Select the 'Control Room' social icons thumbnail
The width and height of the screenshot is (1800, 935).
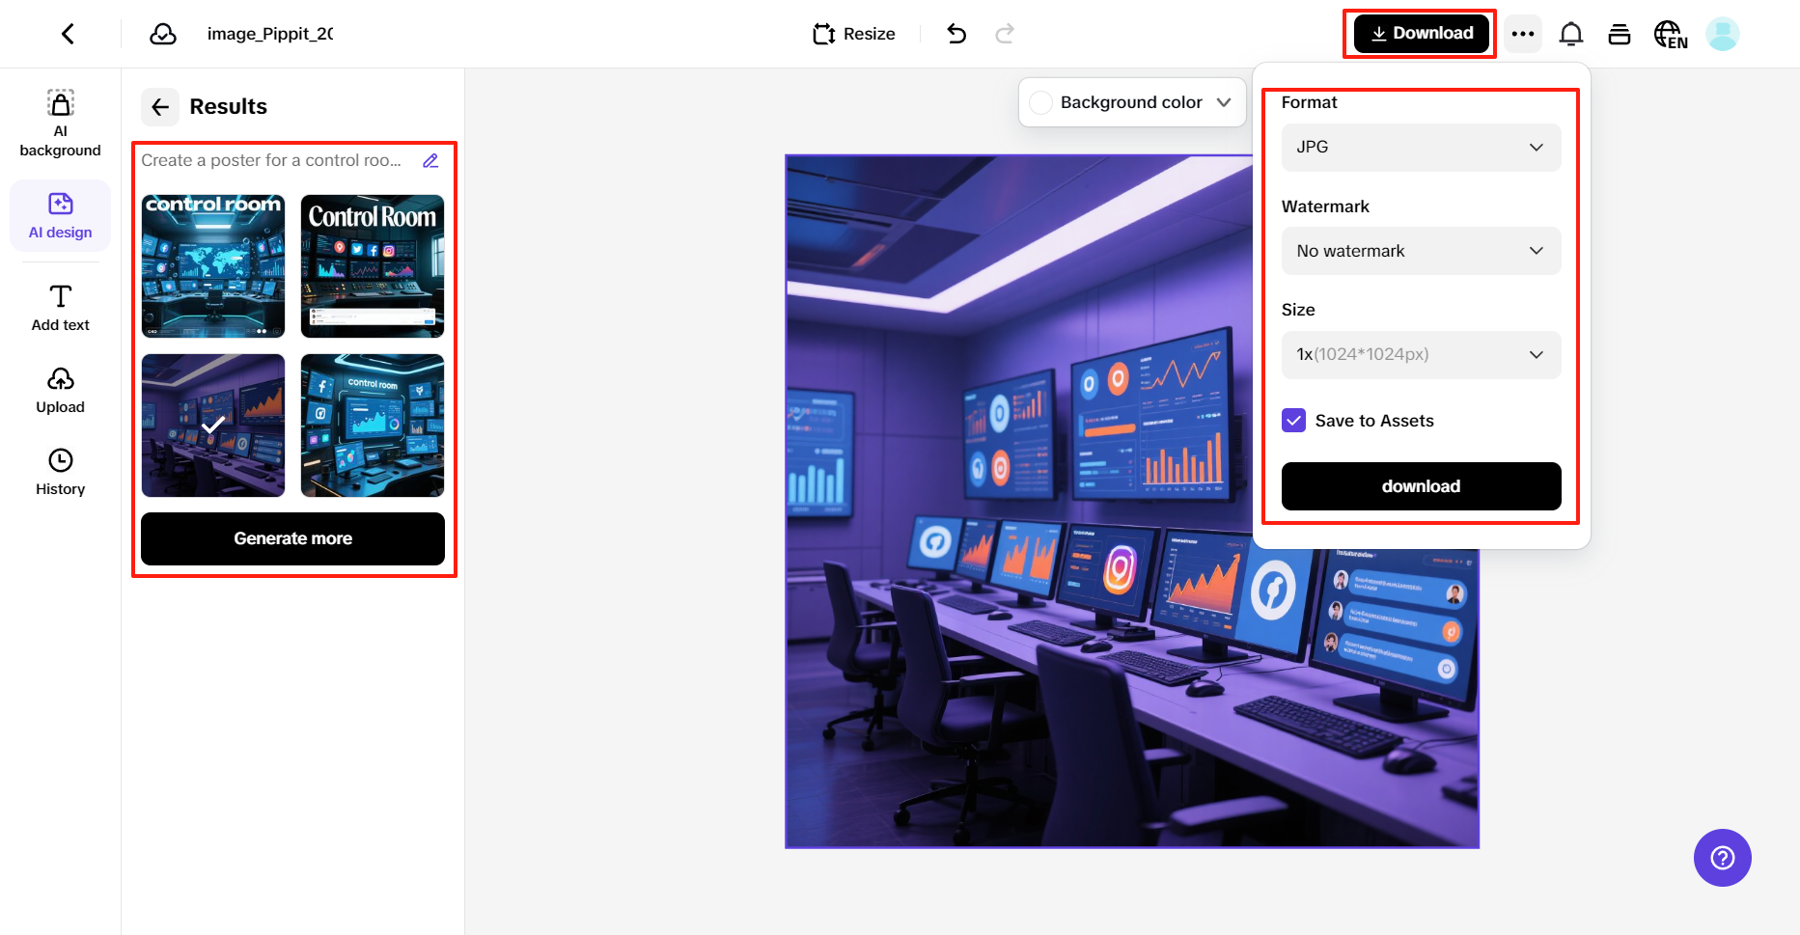373,266
